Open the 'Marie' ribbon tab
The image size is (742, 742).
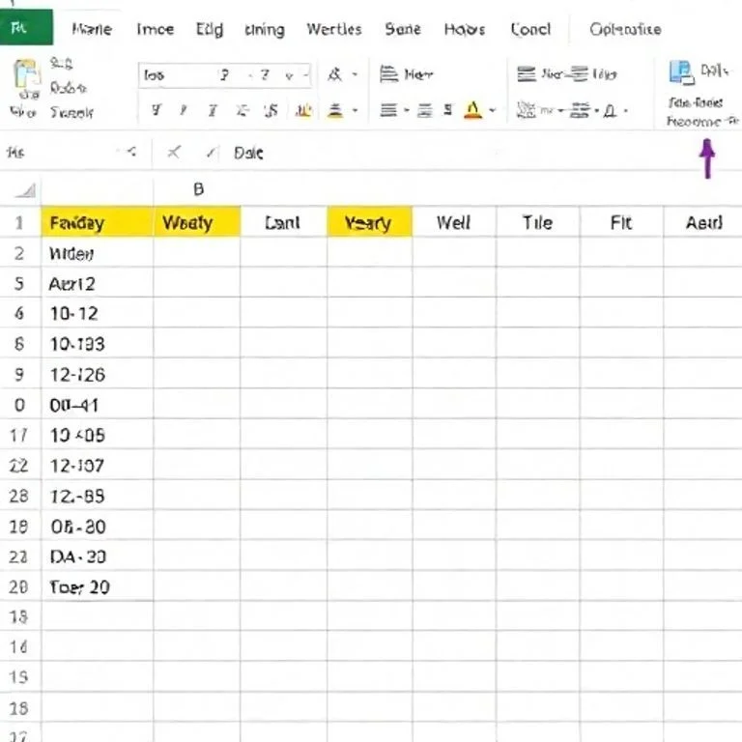tap(92, 29)
